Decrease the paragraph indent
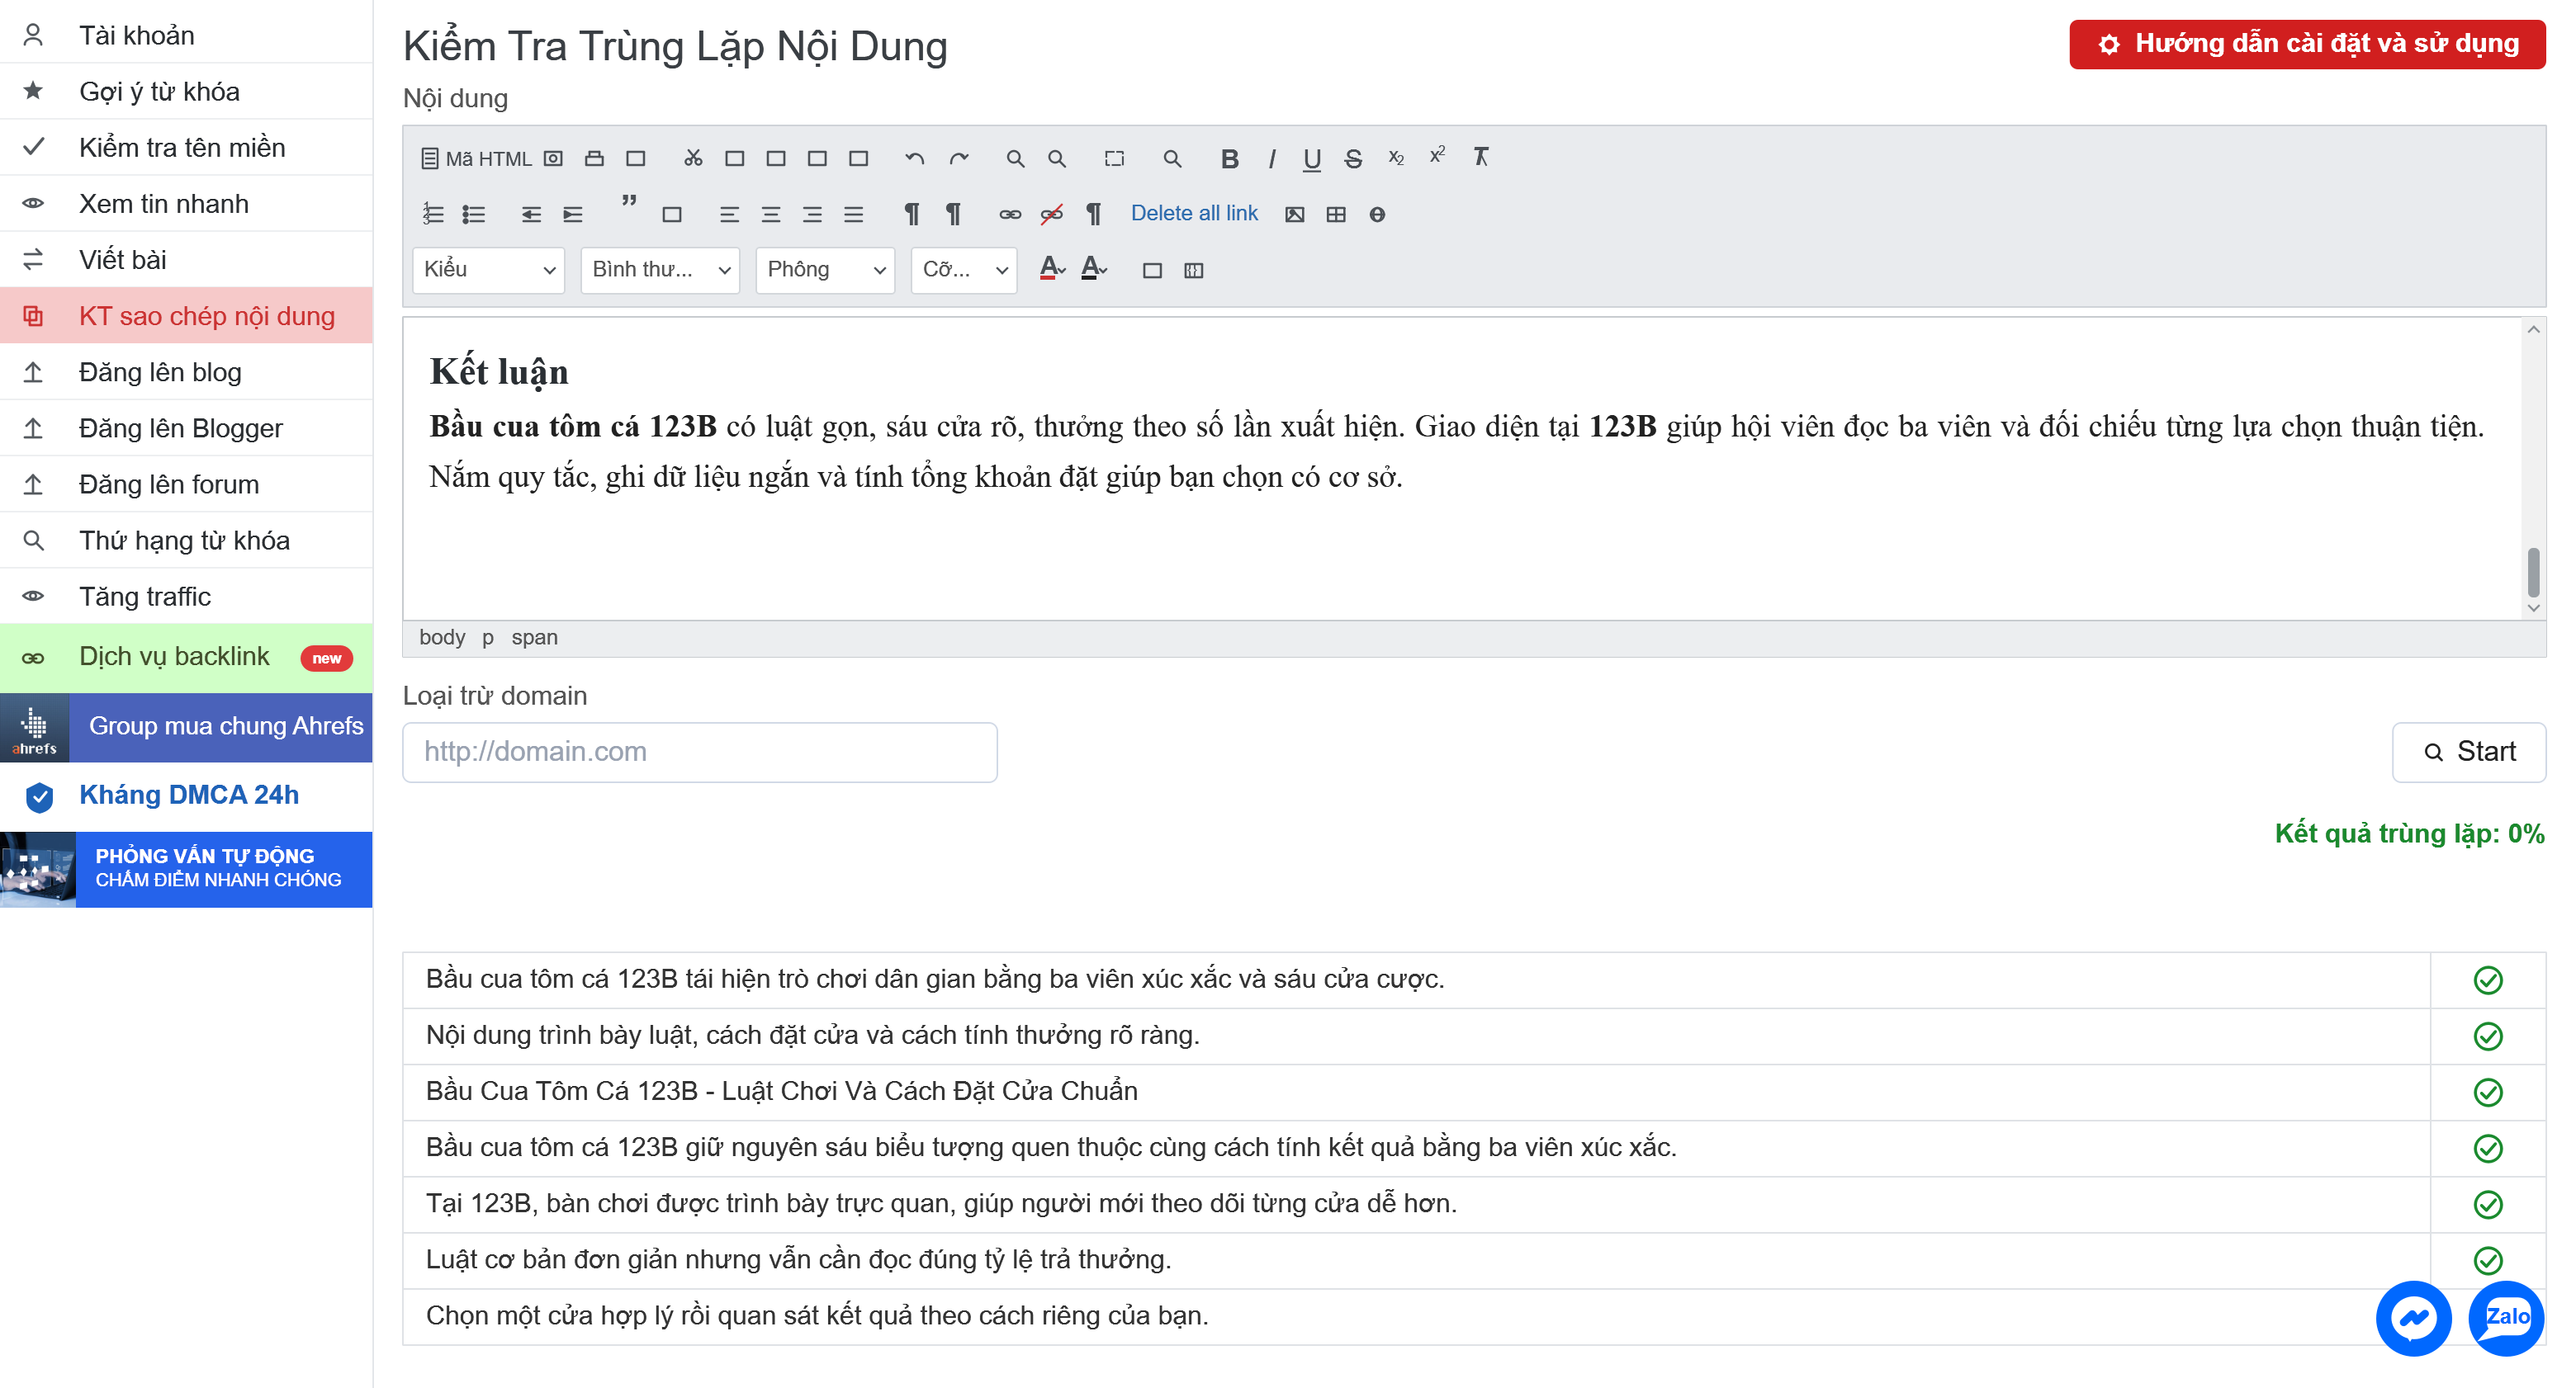Screen dimensions: 2576x1388 pyautogui.click(x=531, y=215)
